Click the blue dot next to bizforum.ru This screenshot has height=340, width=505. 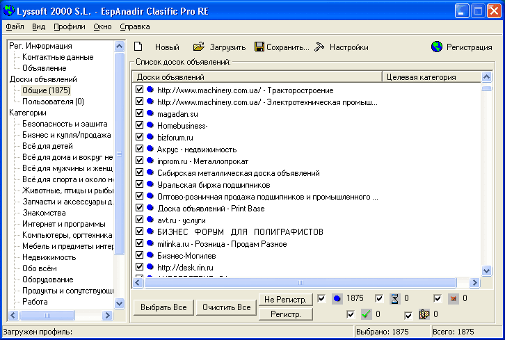point(150,137)
